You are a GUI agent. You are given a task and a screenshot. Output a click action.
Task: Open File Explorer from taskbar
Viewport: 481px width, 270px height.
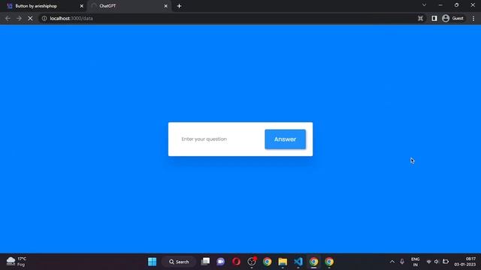pyautogui.click(x=283, y=262)
